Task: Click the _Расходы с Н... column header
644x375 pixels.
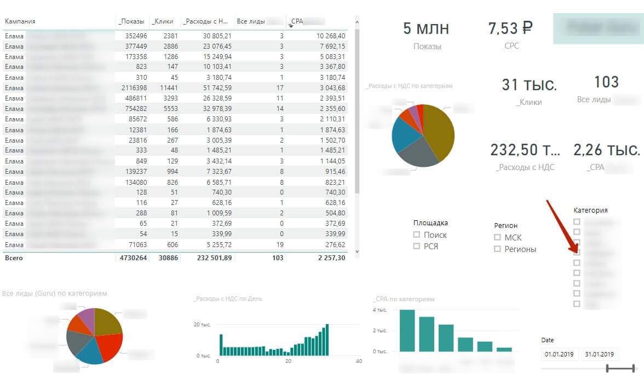Action: pyautogui.click(x=205, y=21)
